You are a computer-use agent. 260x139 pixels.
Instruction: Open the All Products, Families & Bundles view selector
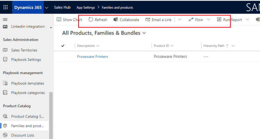[x=104, y=33]
